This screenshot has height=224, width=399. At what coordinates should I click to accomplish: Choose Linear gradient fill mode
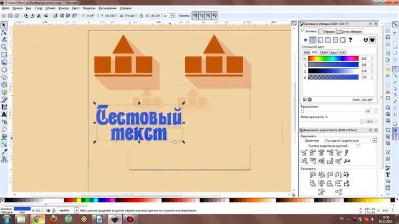click(320, 40)
